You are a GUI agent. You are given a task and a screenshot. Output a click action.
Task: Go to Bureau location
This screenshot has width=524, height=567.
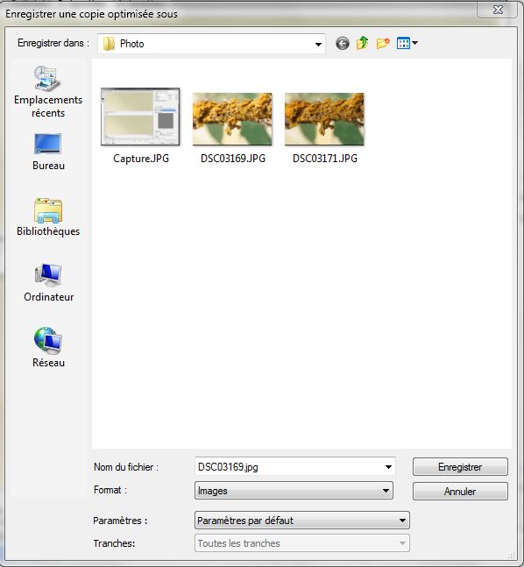(48, 152)
